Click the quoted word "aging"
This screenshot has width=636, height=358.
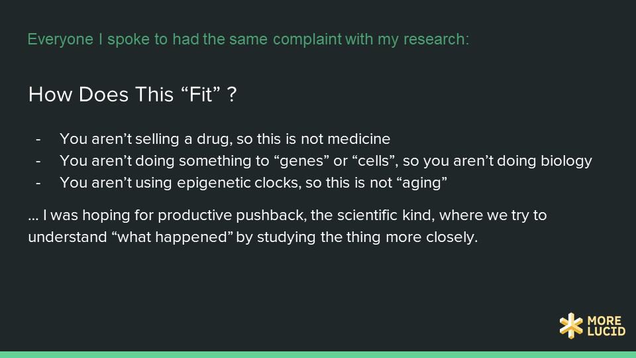tap(421, 183)
